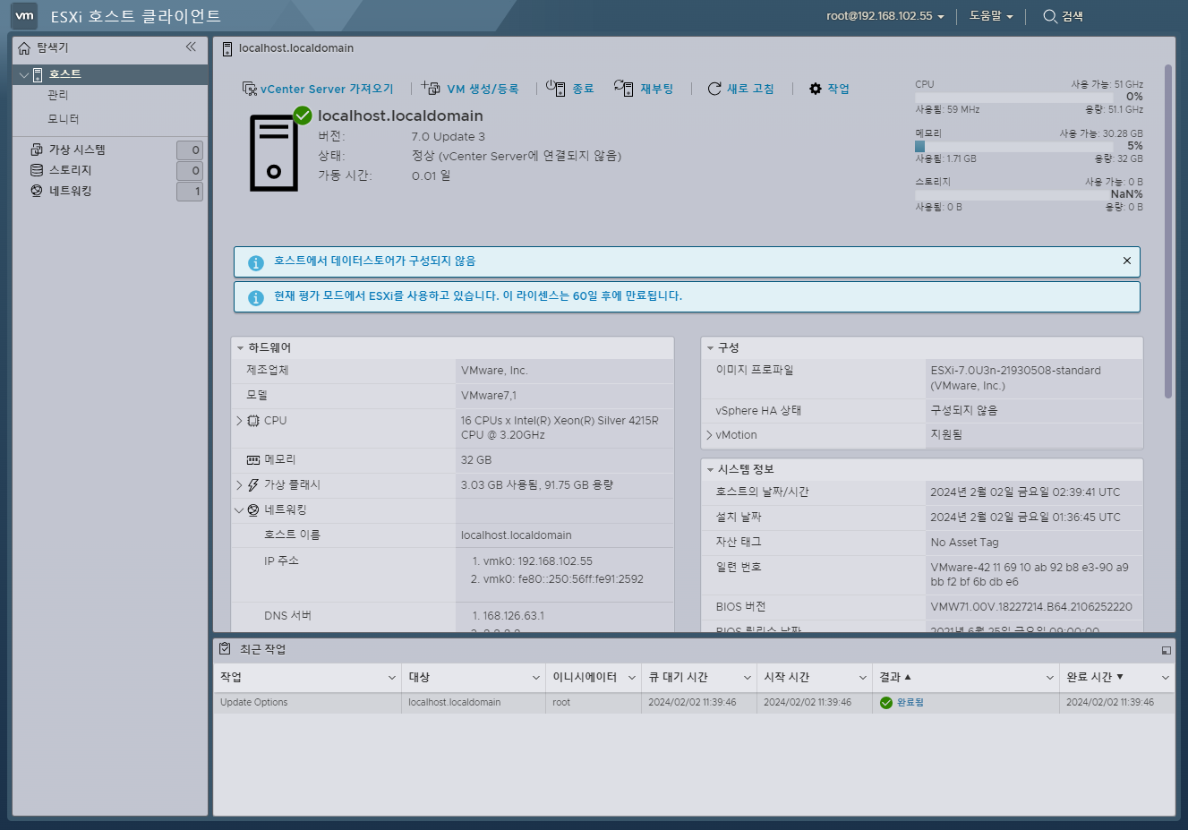
Task: Click the actions gear icon
Action: point(816,89)
